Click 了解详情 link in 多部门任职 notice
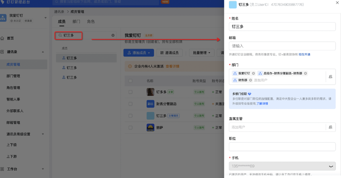Viewport: 341px width, 178px height. point(262,103)
